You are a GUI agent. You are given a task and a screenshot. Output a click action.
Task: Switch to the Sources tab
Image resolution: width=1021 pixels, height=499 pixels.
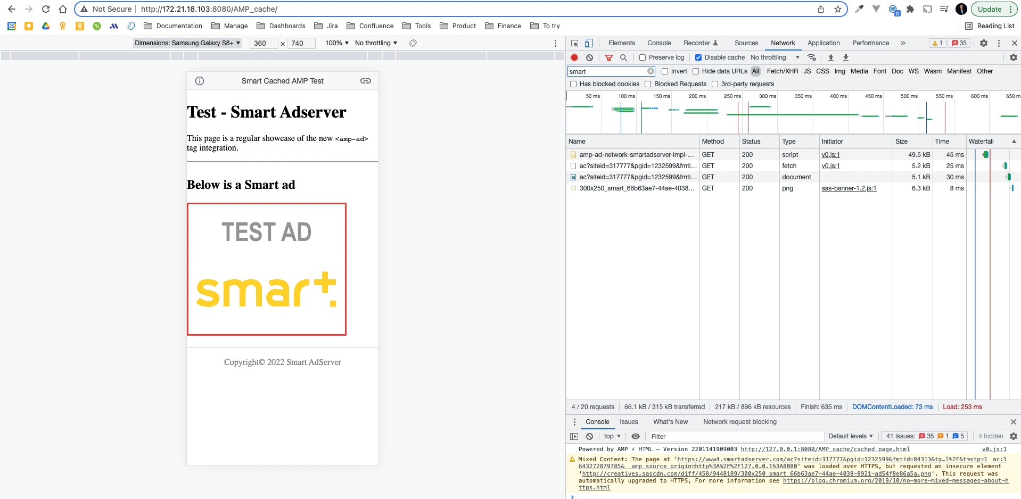coord(746,43)
